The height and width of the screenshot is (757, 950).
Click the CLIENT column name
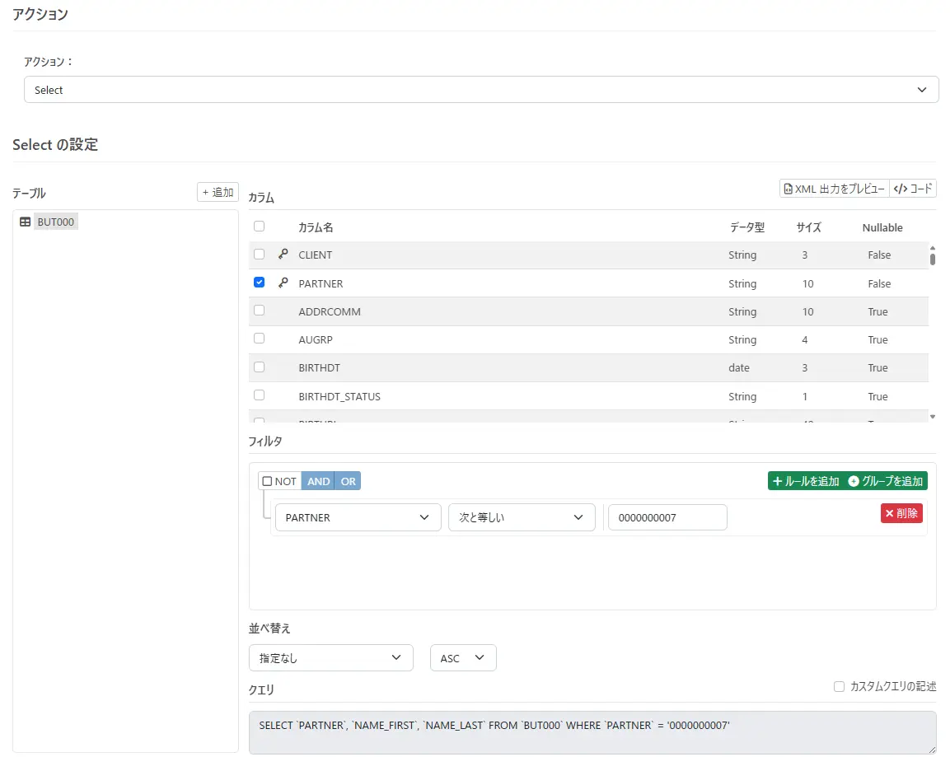[x=315, y=255]
